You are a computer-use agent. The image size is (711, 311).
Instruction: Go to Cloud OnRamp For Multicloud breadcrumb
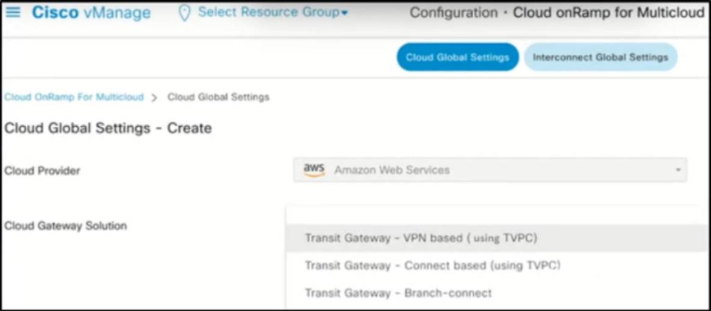[74, 97]
